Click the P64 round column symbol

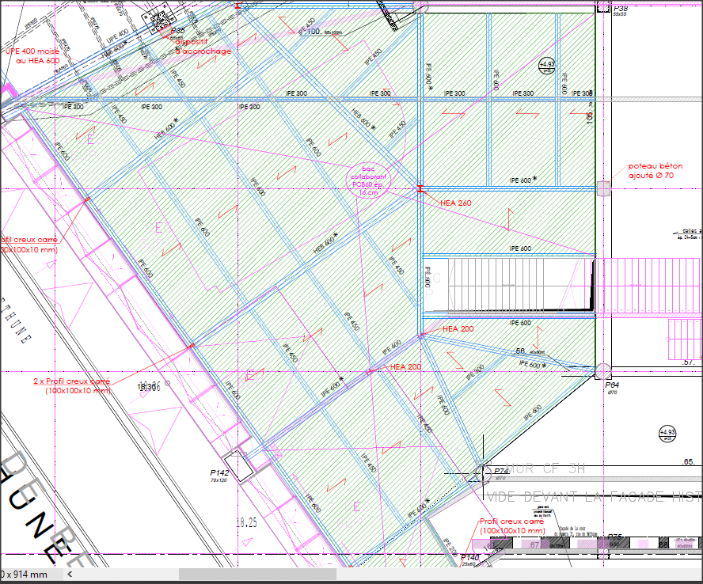[x=604, y=370]
